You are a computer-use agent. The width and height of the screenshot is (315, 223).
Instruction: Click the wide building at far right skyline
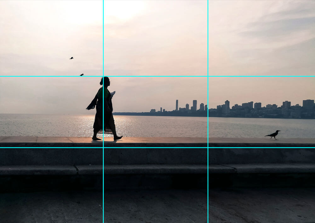[x=308, y=104]
